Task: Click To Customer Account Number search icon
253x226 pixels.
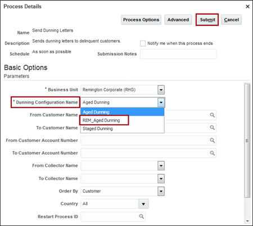Action: tap(212, 153)
